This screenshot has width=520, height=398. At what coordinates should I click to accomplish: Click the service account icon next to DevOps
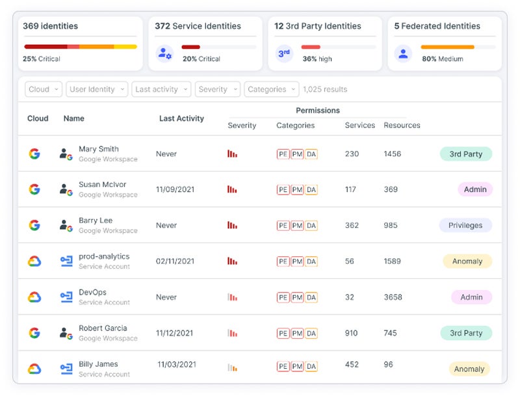66,297
